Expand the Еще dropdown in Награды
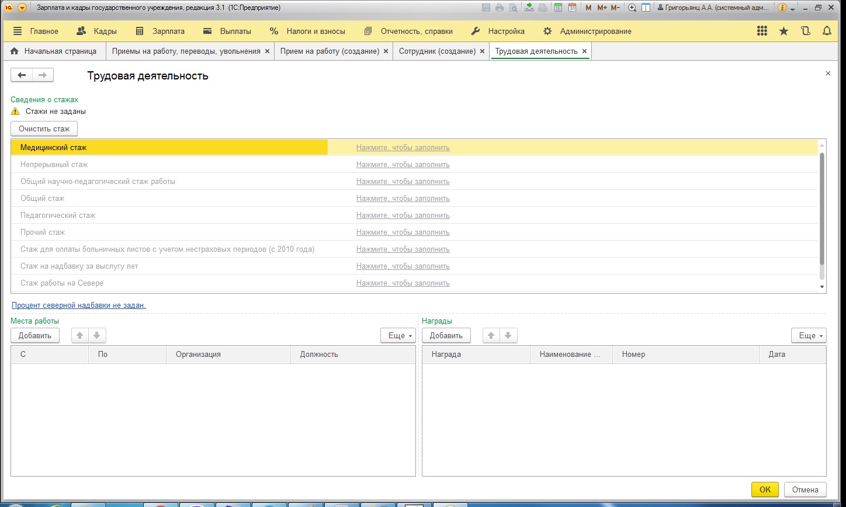This screenshot has height=507, width=846. [x=809, y=335]
